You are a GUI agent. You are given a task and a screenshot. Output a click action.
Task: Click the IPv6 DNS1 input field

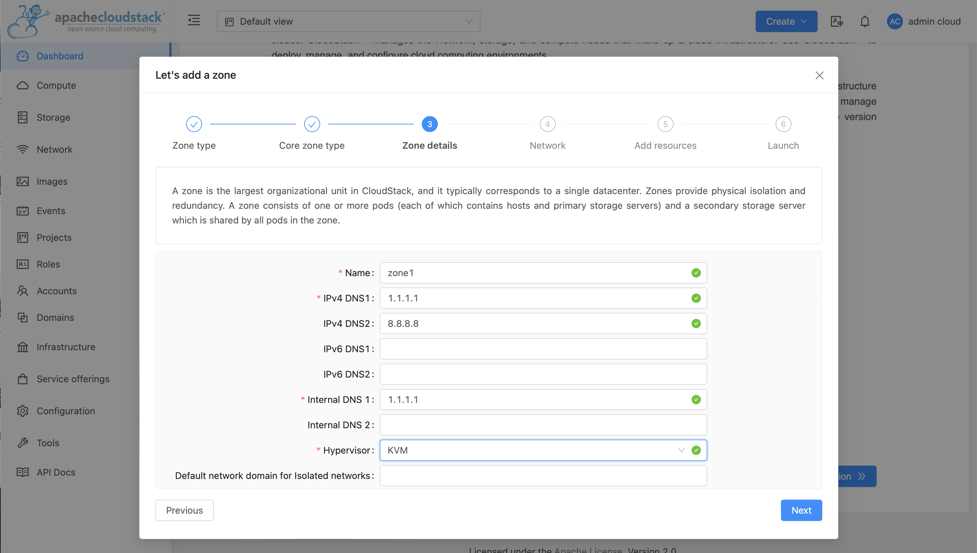coord(543,349)
